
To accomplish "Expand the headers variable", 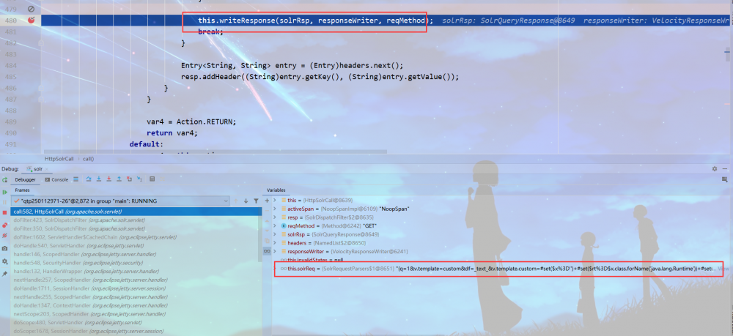I will 275,243.
